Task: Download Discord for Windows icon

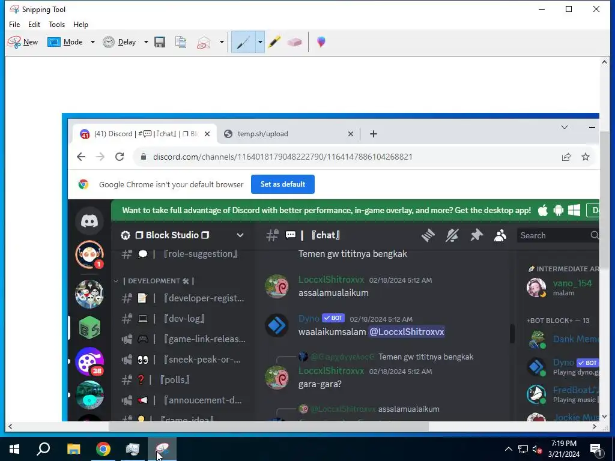Action: coord(574,211)
